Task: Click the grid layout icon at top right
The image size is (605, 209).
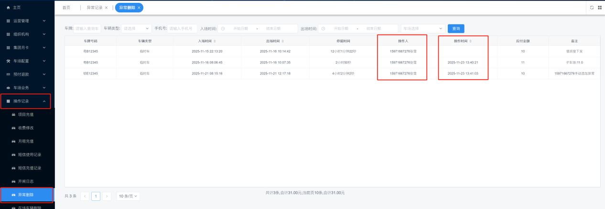Action: point(599,8)
